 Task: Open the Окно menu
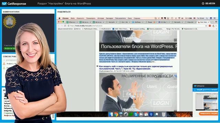point(130,18)
